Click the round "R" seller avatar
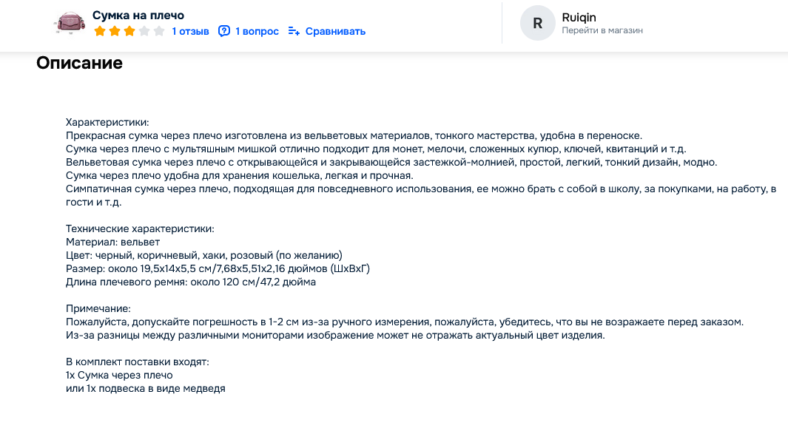788x434 pixels. (538, 23)
